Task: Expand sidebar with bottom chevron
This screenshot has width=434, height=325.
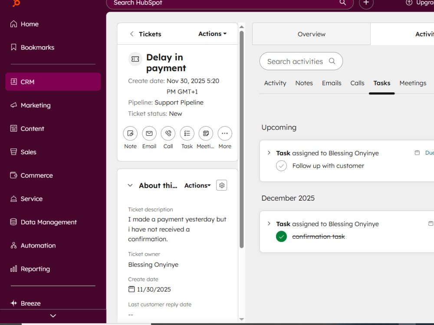Action: click(x=53, y=315)
